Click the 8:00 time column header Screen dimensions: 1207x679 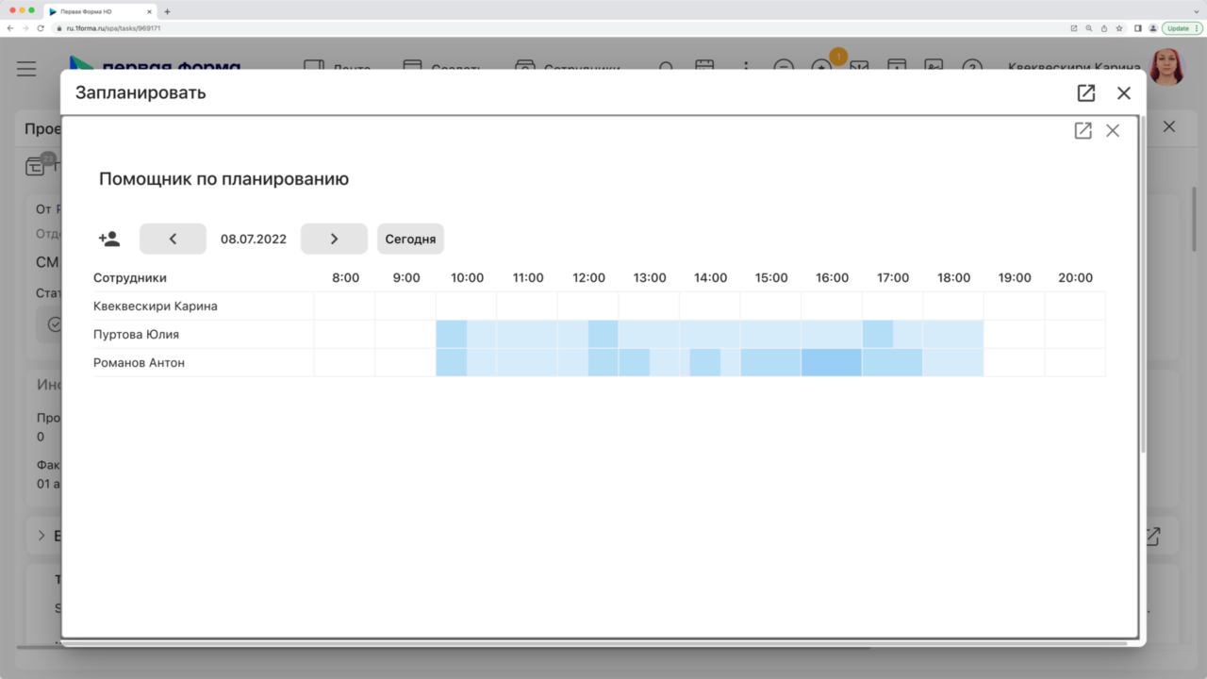tap(345, 277)
